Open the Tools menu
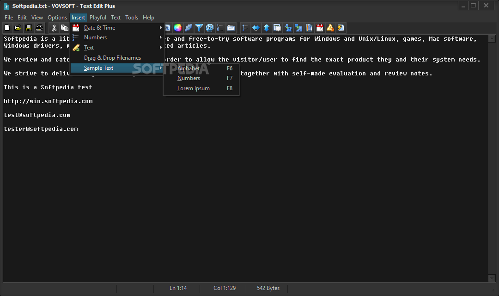This screenshot has width=499, height=296. (131, 18)
